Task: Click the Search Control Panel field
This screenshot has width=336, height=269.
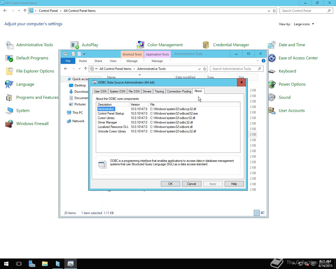Action: click(306, 11)
